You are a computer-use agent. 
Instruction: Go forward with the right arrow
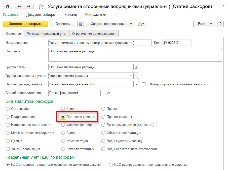pyautogui.click(x=28, y=6)
